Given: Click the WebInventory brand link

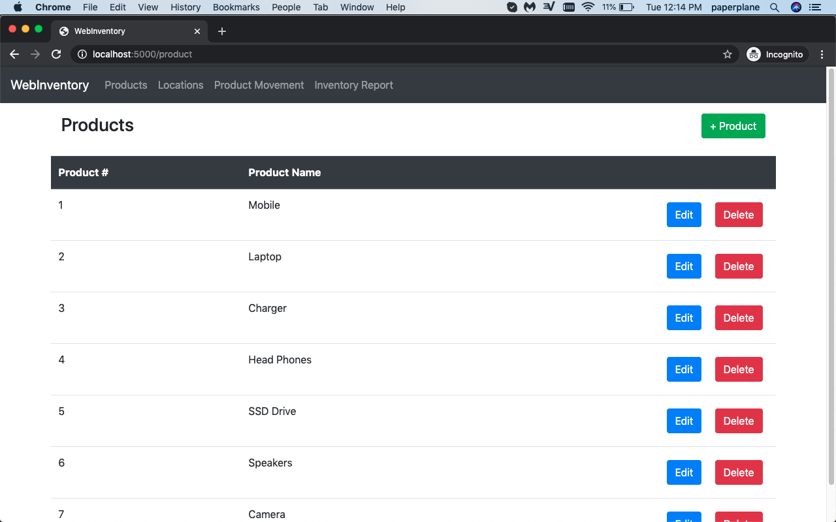Looking at the screenshot, I should [x=50, y=85].
